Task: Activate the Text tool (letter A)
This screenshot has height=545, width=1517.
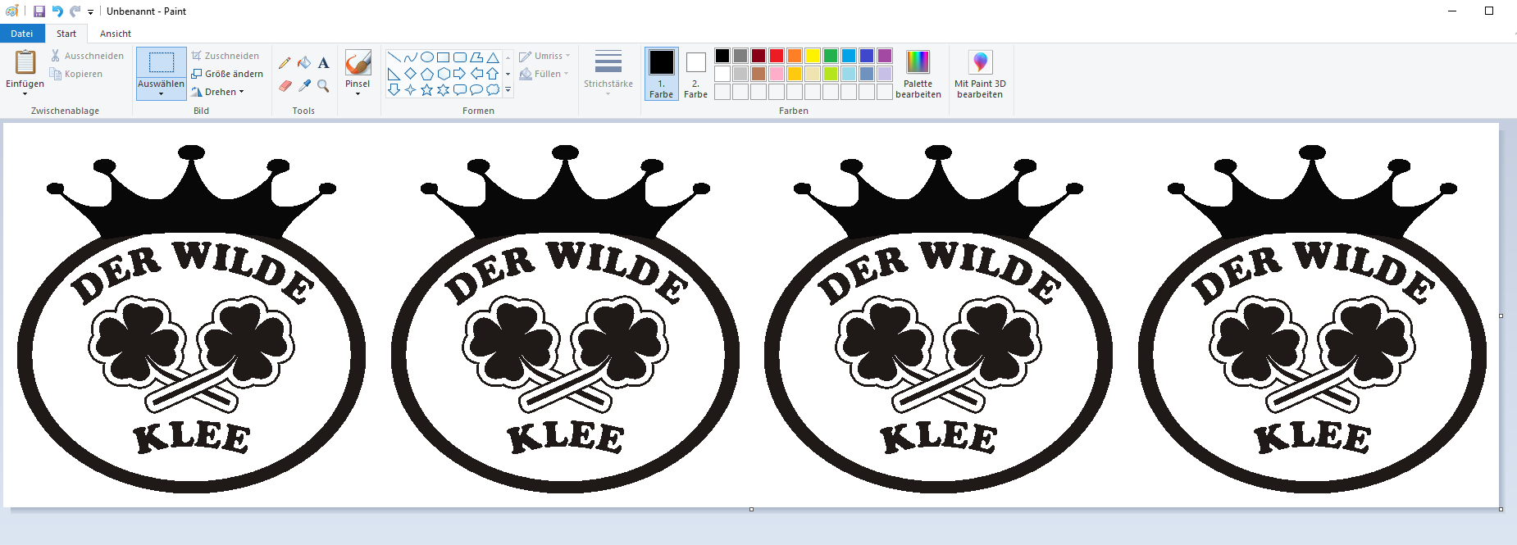Action: [323, 63]
